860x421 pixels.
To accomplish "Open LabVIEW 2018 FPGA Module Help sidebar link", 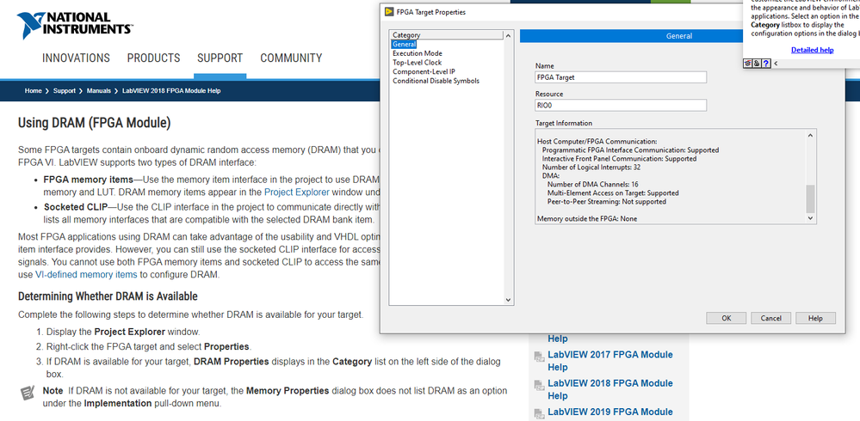I will click(x=609, y=389).
